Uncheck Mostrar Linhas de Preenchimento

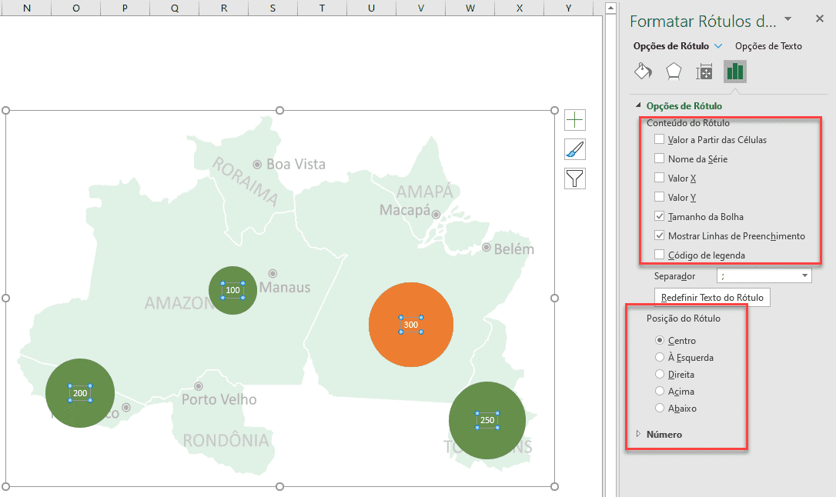click(659, 235)
